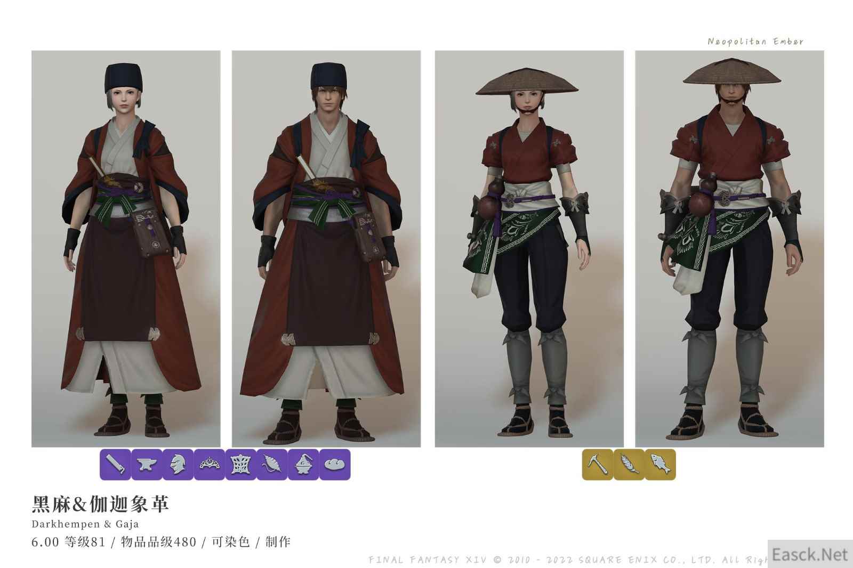Pick the Weaver needle job icon
Screen dimensions: 853x568
coord(272,464)
